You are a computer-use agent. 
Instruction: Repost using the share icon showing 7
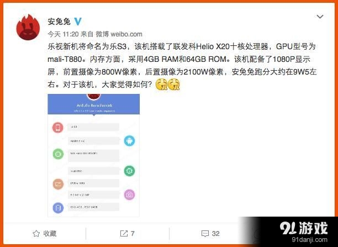[x=127, y=233]
